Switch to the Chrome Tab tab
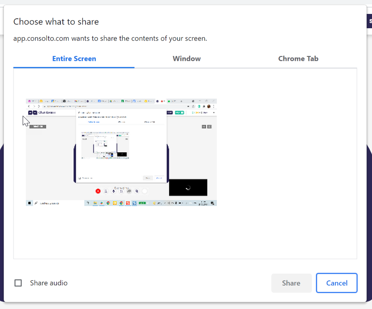This screenshot has height=309, width=372. pos(298,58)
